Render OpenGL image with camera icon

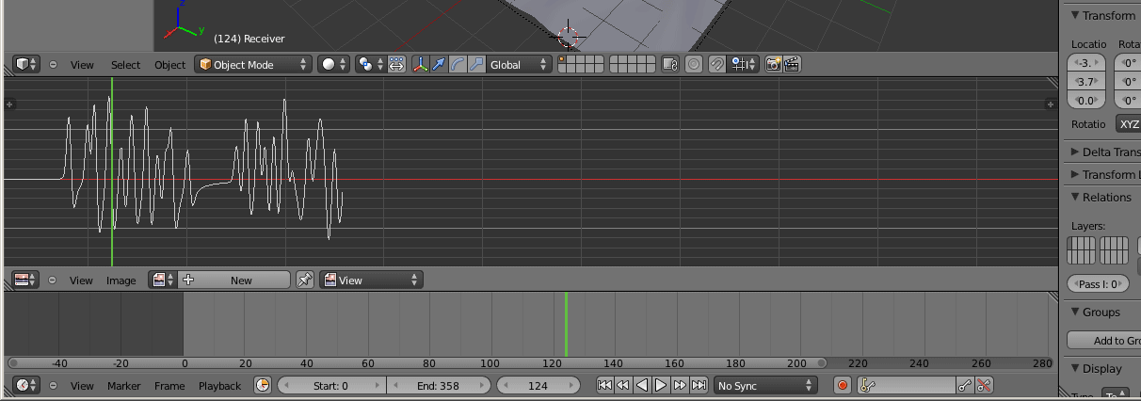pos(773,65)
